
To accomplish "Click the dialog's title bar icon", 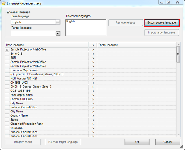I will click(4, 3).
